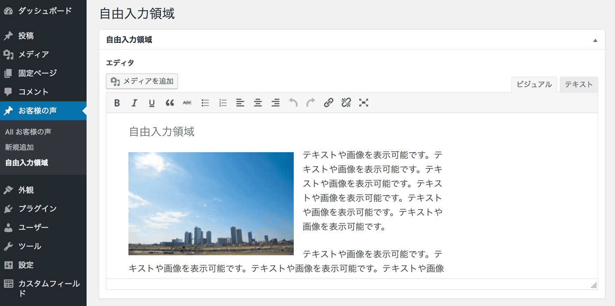This screenshot has width=615, height=306.
Task: Click 新規追加 submenu link
Action: 19,147
